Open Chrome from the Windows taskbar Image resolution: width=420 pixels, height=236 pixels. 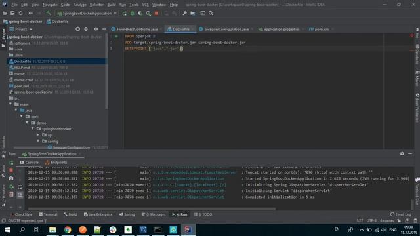68,229
